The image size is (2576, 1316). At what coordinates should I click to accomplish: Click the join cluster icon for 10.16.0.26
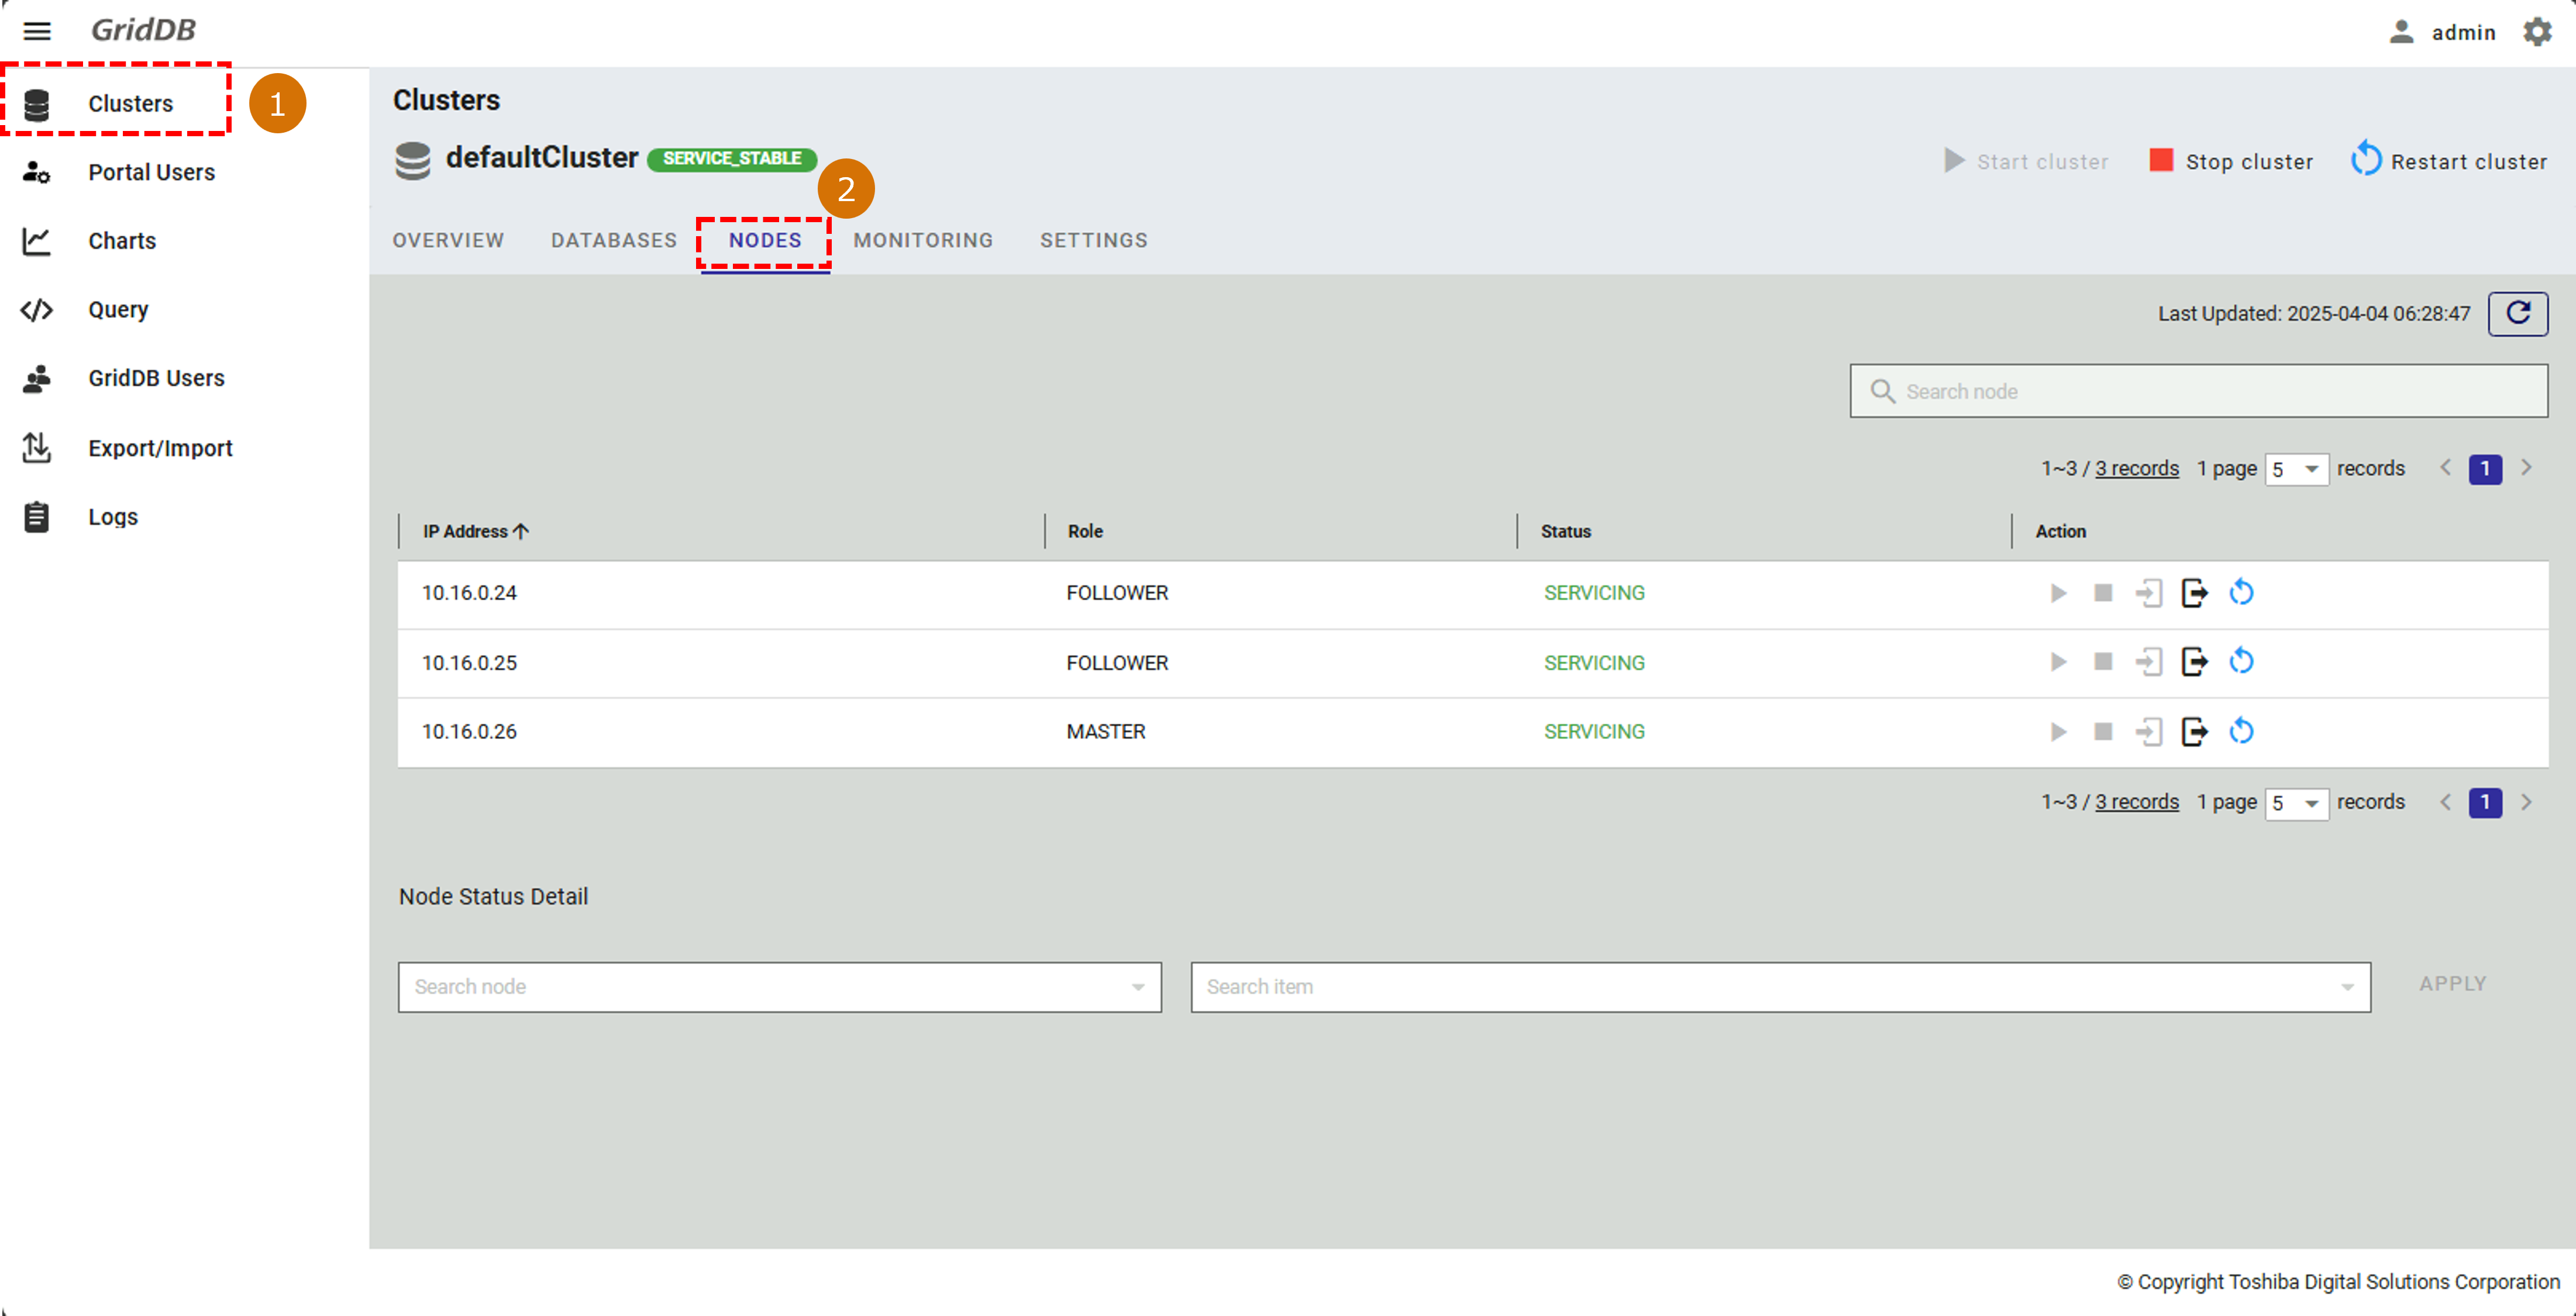[x=2148, y=731]
